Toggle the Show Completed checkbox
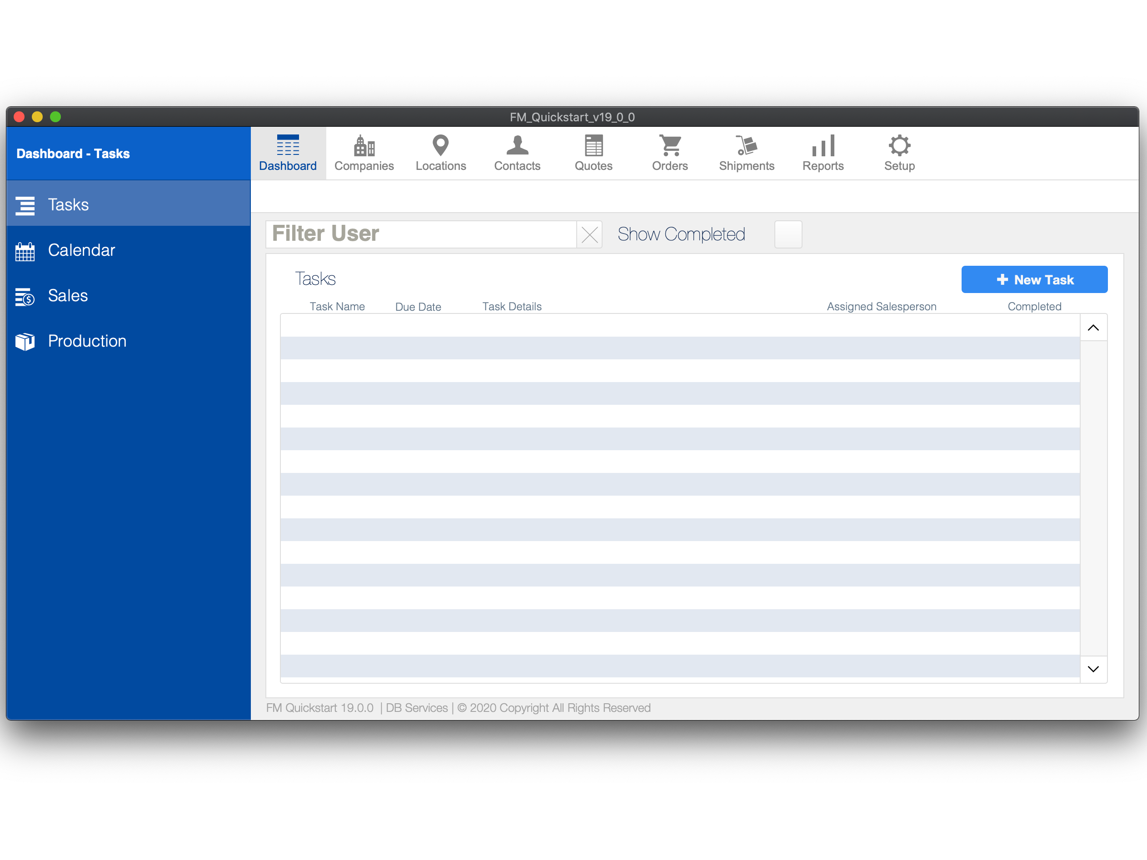The image size is (1147, 860). (788, 234)
